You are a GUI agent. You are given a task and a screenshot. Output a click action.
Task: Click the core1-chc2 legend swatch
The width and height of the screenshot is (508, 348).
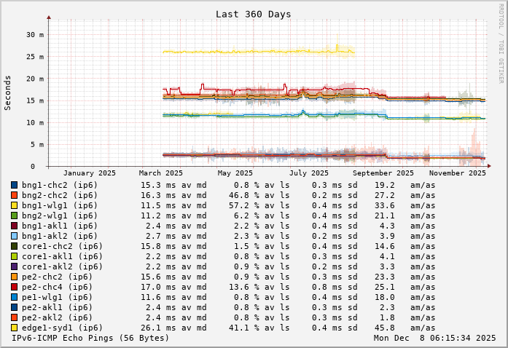[14, 246]
